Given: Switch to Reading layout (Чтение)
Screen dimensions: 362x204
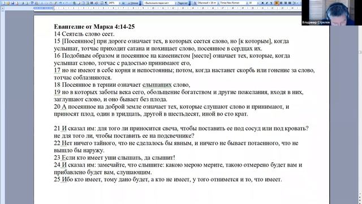Looking at the screenshot, I should [133, 3].
